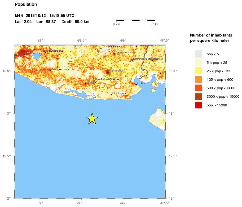This screenshot has height=207, width=242.
Task: Click the San Miguel city marker
Action: pyautogui.click(x=108, y=72)
